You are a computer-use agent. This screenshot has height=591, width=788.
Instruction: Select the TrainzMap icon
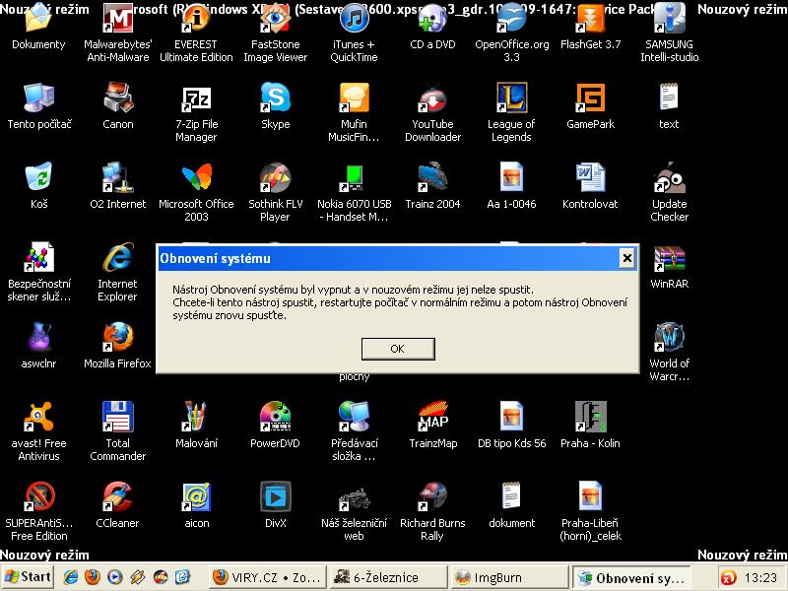point(432,417)
